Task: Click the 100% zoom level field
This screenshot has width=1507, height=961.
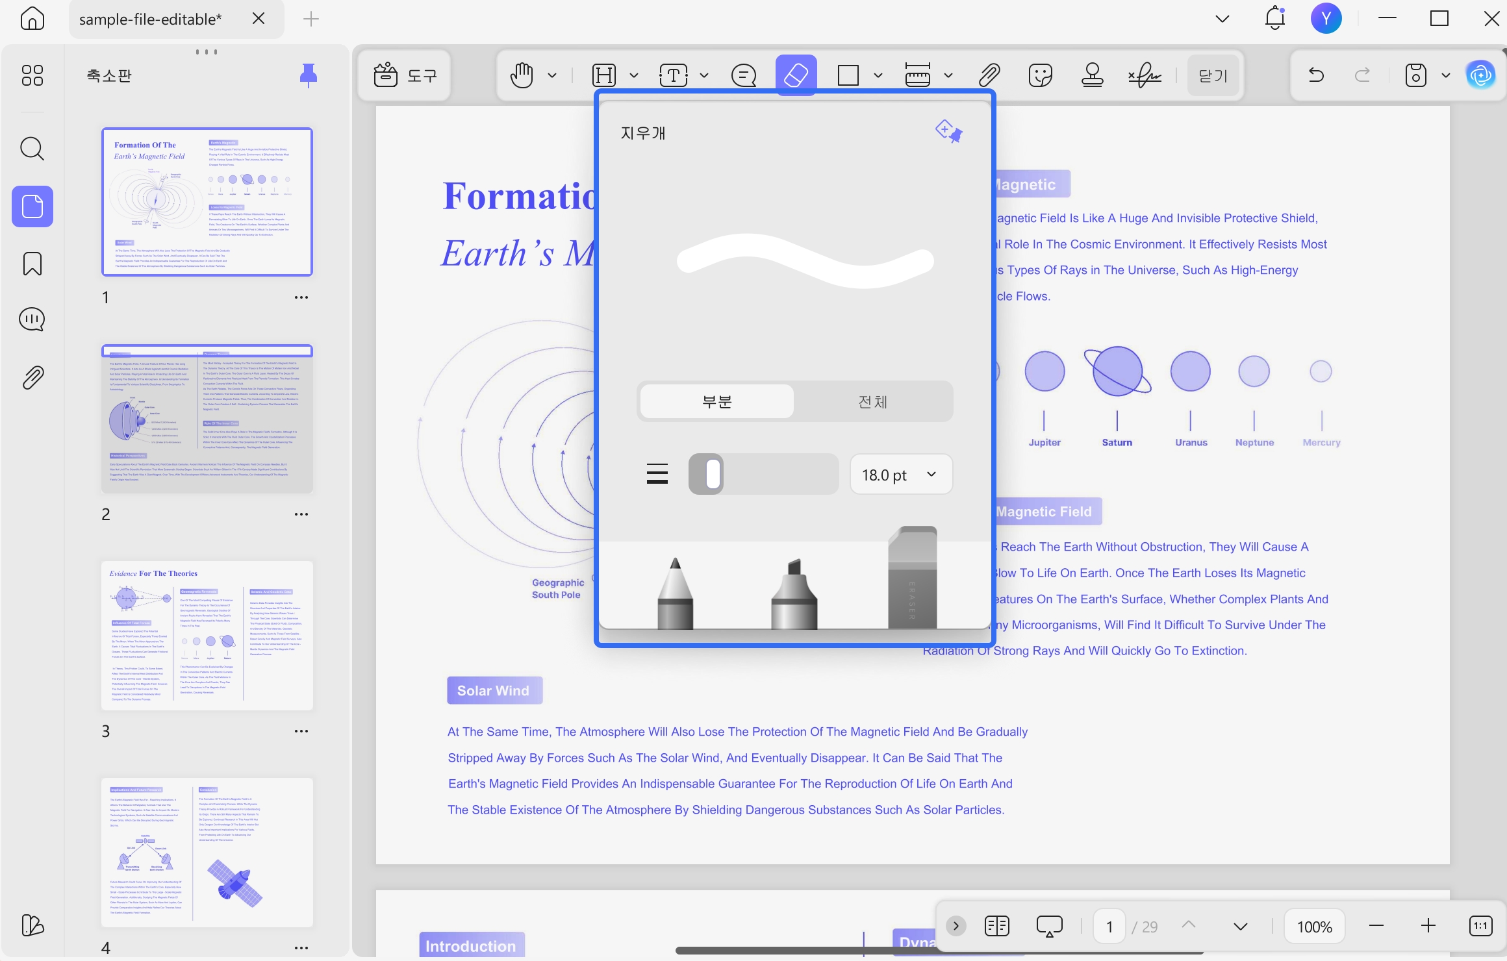Action: pyautogui.click(x=1314, y=926)
